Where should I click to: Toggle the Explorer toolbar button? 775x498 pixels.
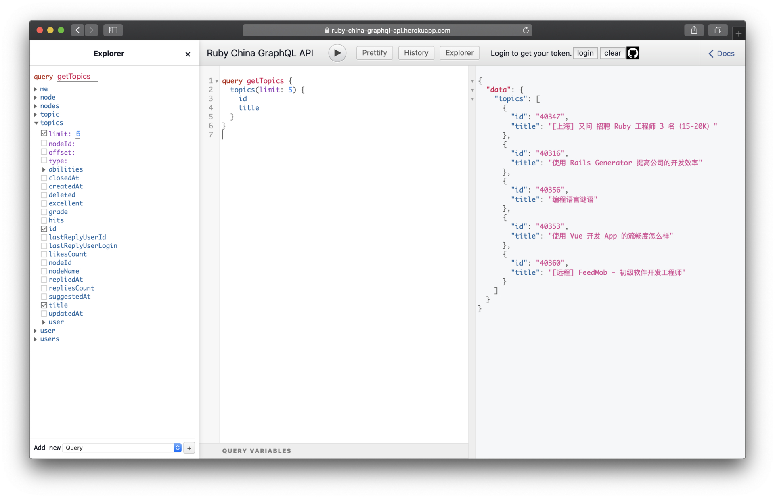pos(459,53)
